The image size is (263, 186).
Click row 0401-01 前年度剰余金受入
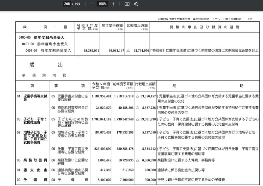pos(48,51)
